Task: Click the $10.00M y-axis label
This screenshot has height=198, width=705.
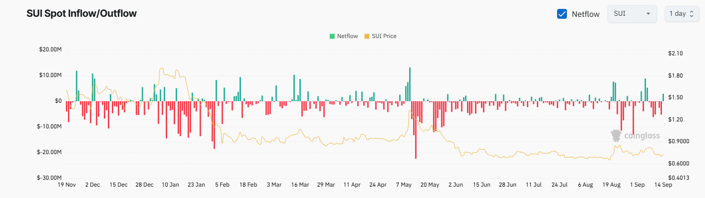Action: tap(49, 75)
